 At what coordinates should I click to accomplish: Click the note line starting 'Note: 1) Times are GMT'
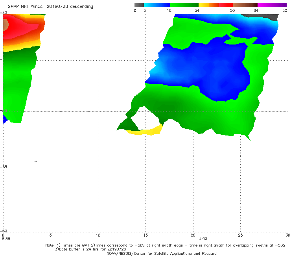(x=165, y=245)
